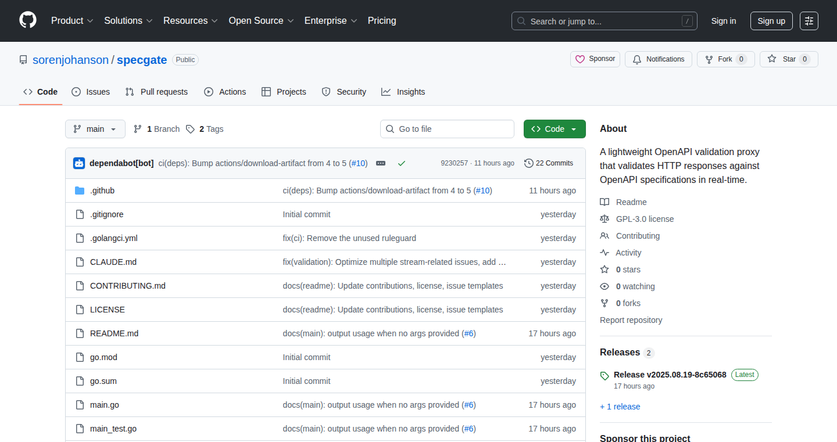Open the go.sum file
837x442 pixels.
pyautogui.click(x=103, y=381)
